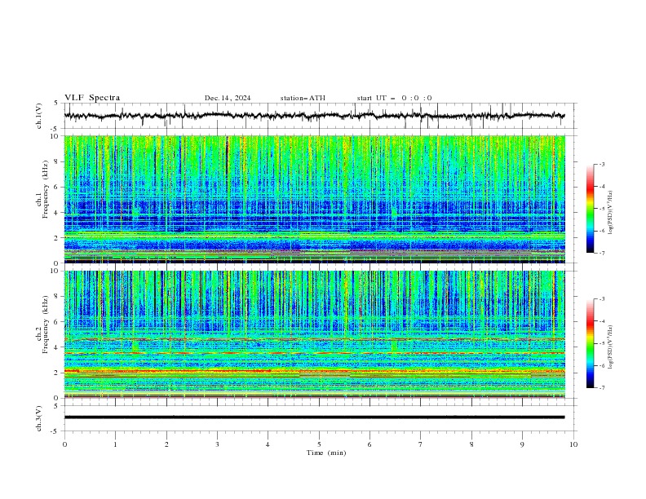The width and height of the screenshot is (646, 499).
Task: Click the "Time (min)" axis label
Action: 326,453
